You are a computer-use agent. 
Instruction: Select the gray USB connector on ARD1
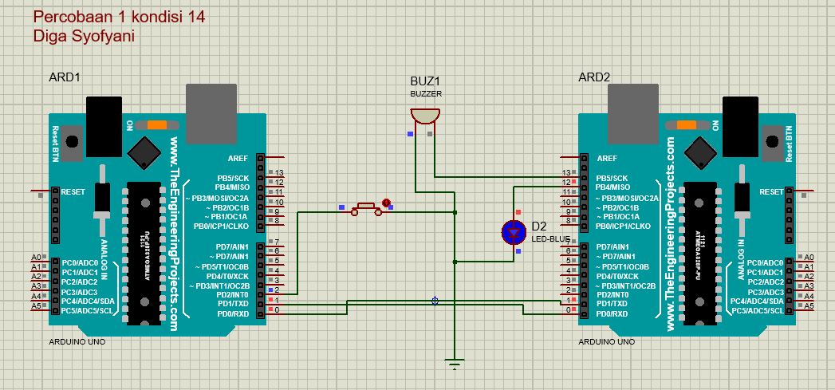coord(211,113)
